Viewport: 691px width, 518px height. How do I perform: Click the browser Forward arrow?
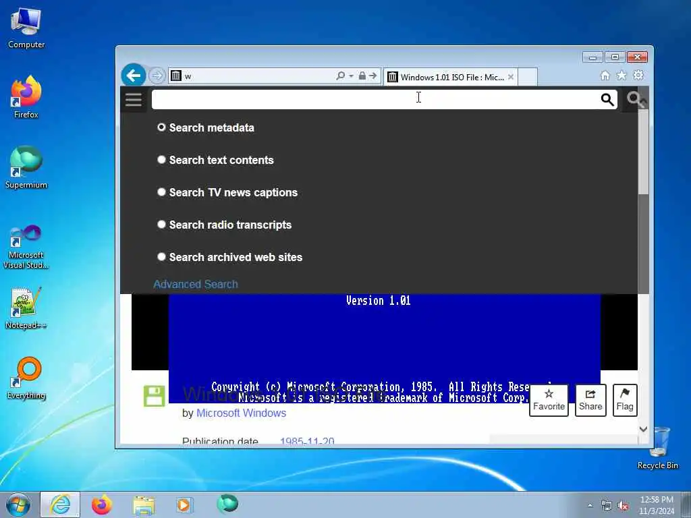(157, 76)
